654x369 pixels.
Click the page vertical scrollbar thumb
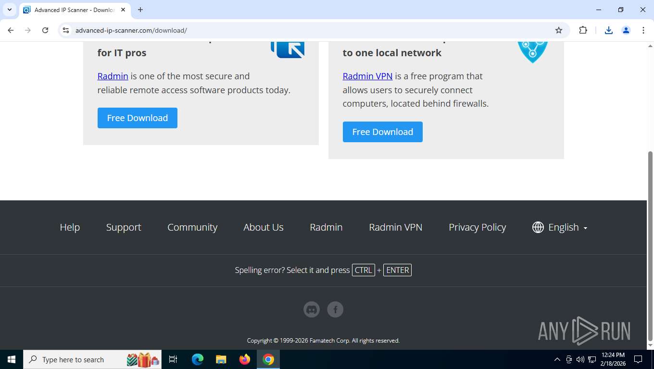(650, 246)
